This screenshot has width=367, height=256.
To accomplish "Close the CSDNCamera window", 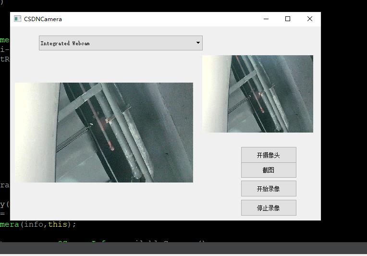I will click(310, 19).
